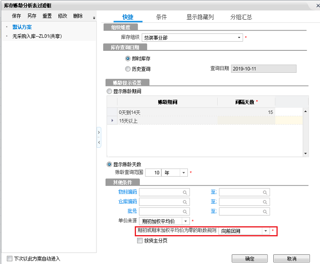Click the 取消 button
The image size is (320, 264).
pos(292,259)
